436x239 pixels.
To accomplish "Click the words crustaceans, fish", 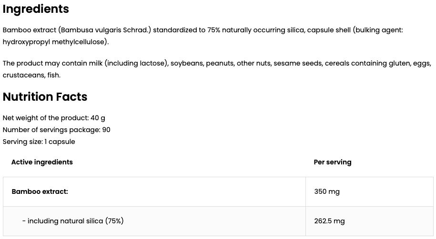I will click(x=31, y=75).
